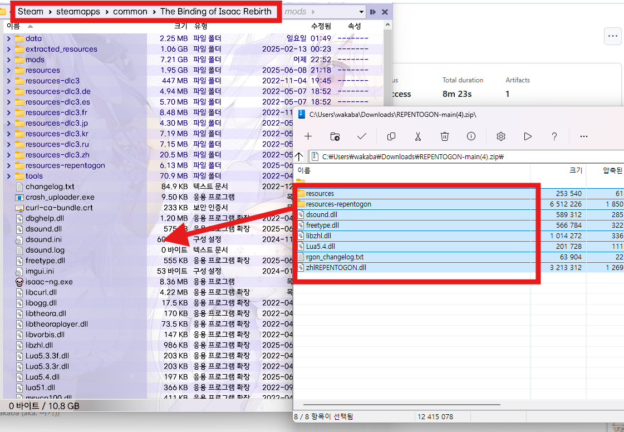Click the scissors Move icon in archive toolbar
Screen dimensions: 624x432
pos(418,136)
